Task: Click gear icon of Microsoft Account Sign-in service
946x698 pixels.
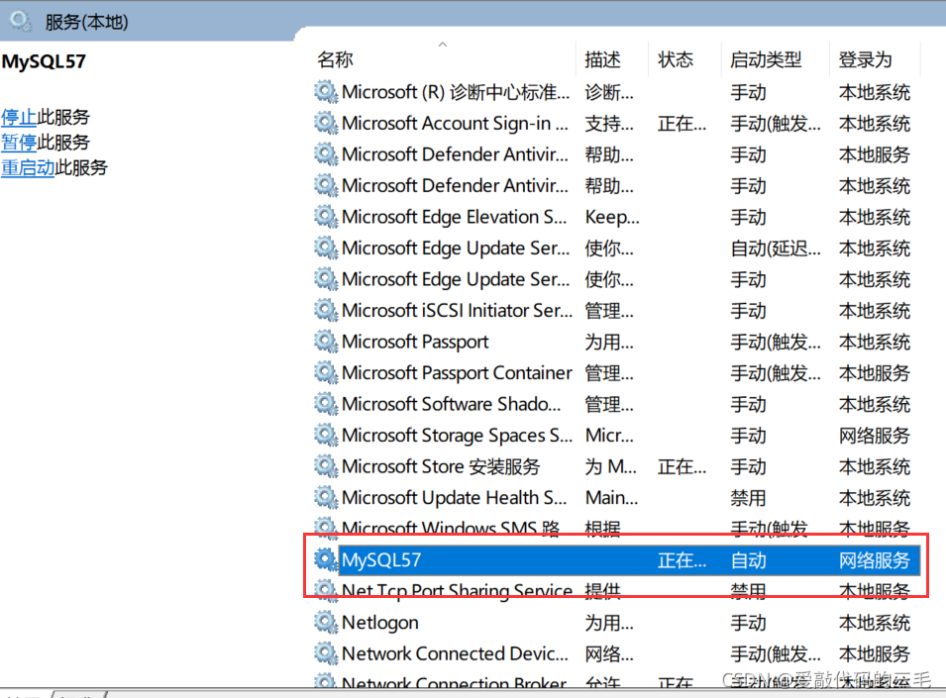Action: (326, 123)
